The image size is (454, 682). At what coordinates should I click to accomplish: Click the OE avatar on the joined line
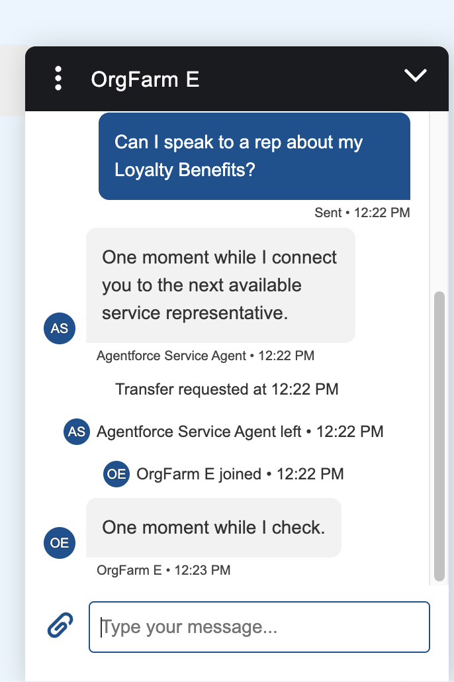coord(116,474)
